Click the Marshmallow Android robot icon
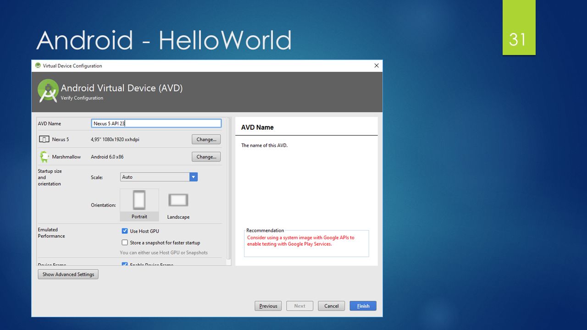The image size is (587, 330). tap(44, 157)
